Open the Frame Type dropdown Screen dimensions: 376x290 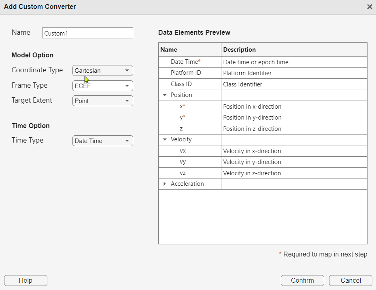coord(103,86)
